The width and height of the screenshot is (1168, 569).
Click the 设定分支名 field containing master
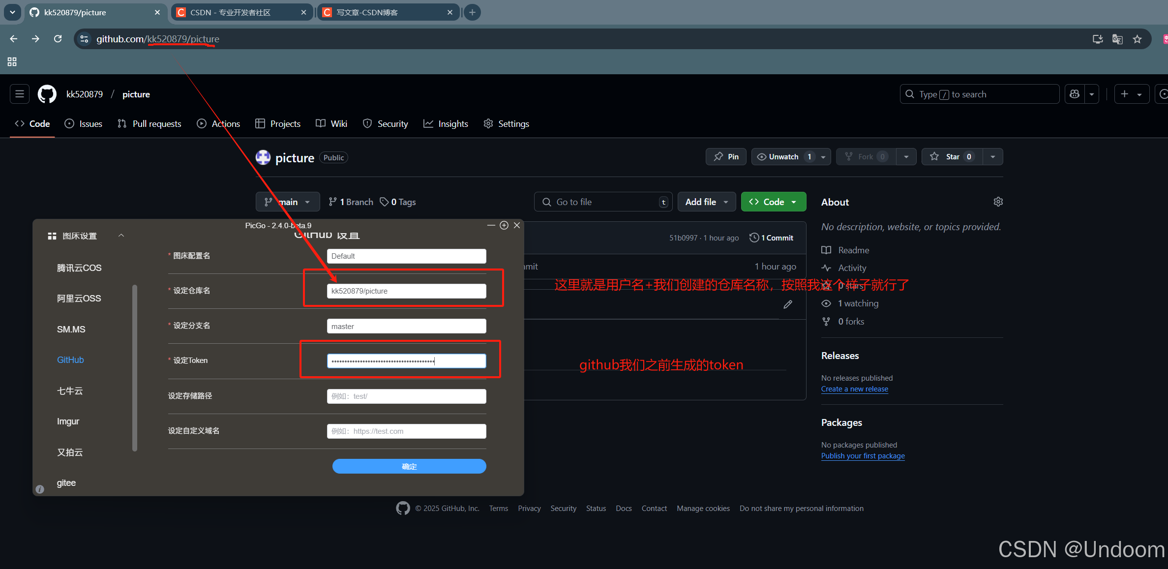point(407,326)
